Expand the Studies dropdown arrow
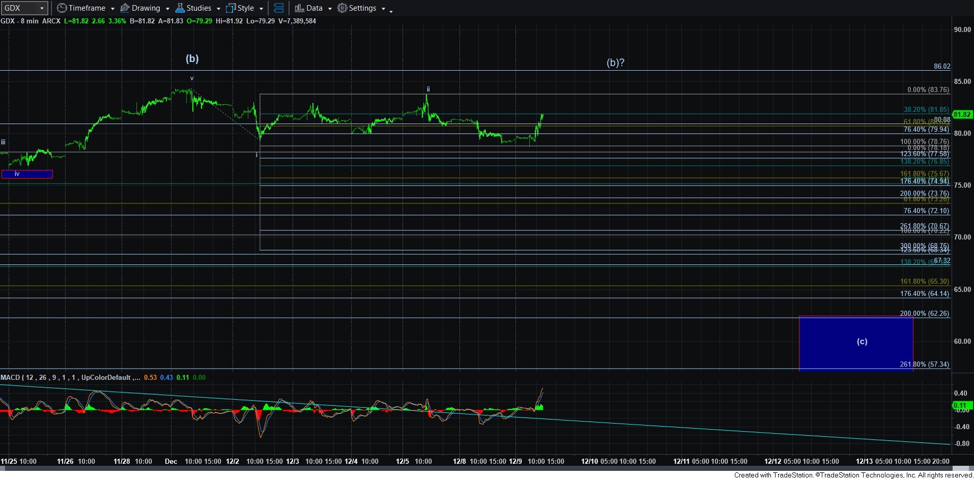This screenshot has height=479, width=974. pos(218,9)
